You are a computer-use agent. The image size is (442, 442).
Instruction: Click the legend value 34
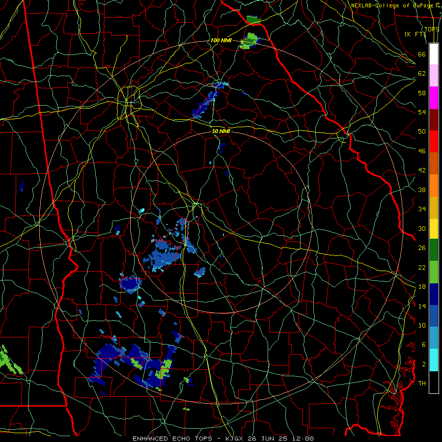(x=422, y=209)
